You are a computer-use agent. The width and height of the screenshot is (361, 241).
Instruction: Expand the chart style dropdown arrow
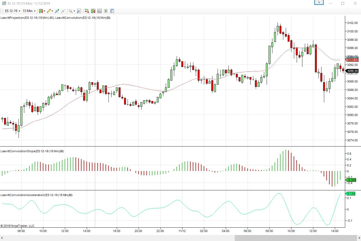tap(44, 11)
